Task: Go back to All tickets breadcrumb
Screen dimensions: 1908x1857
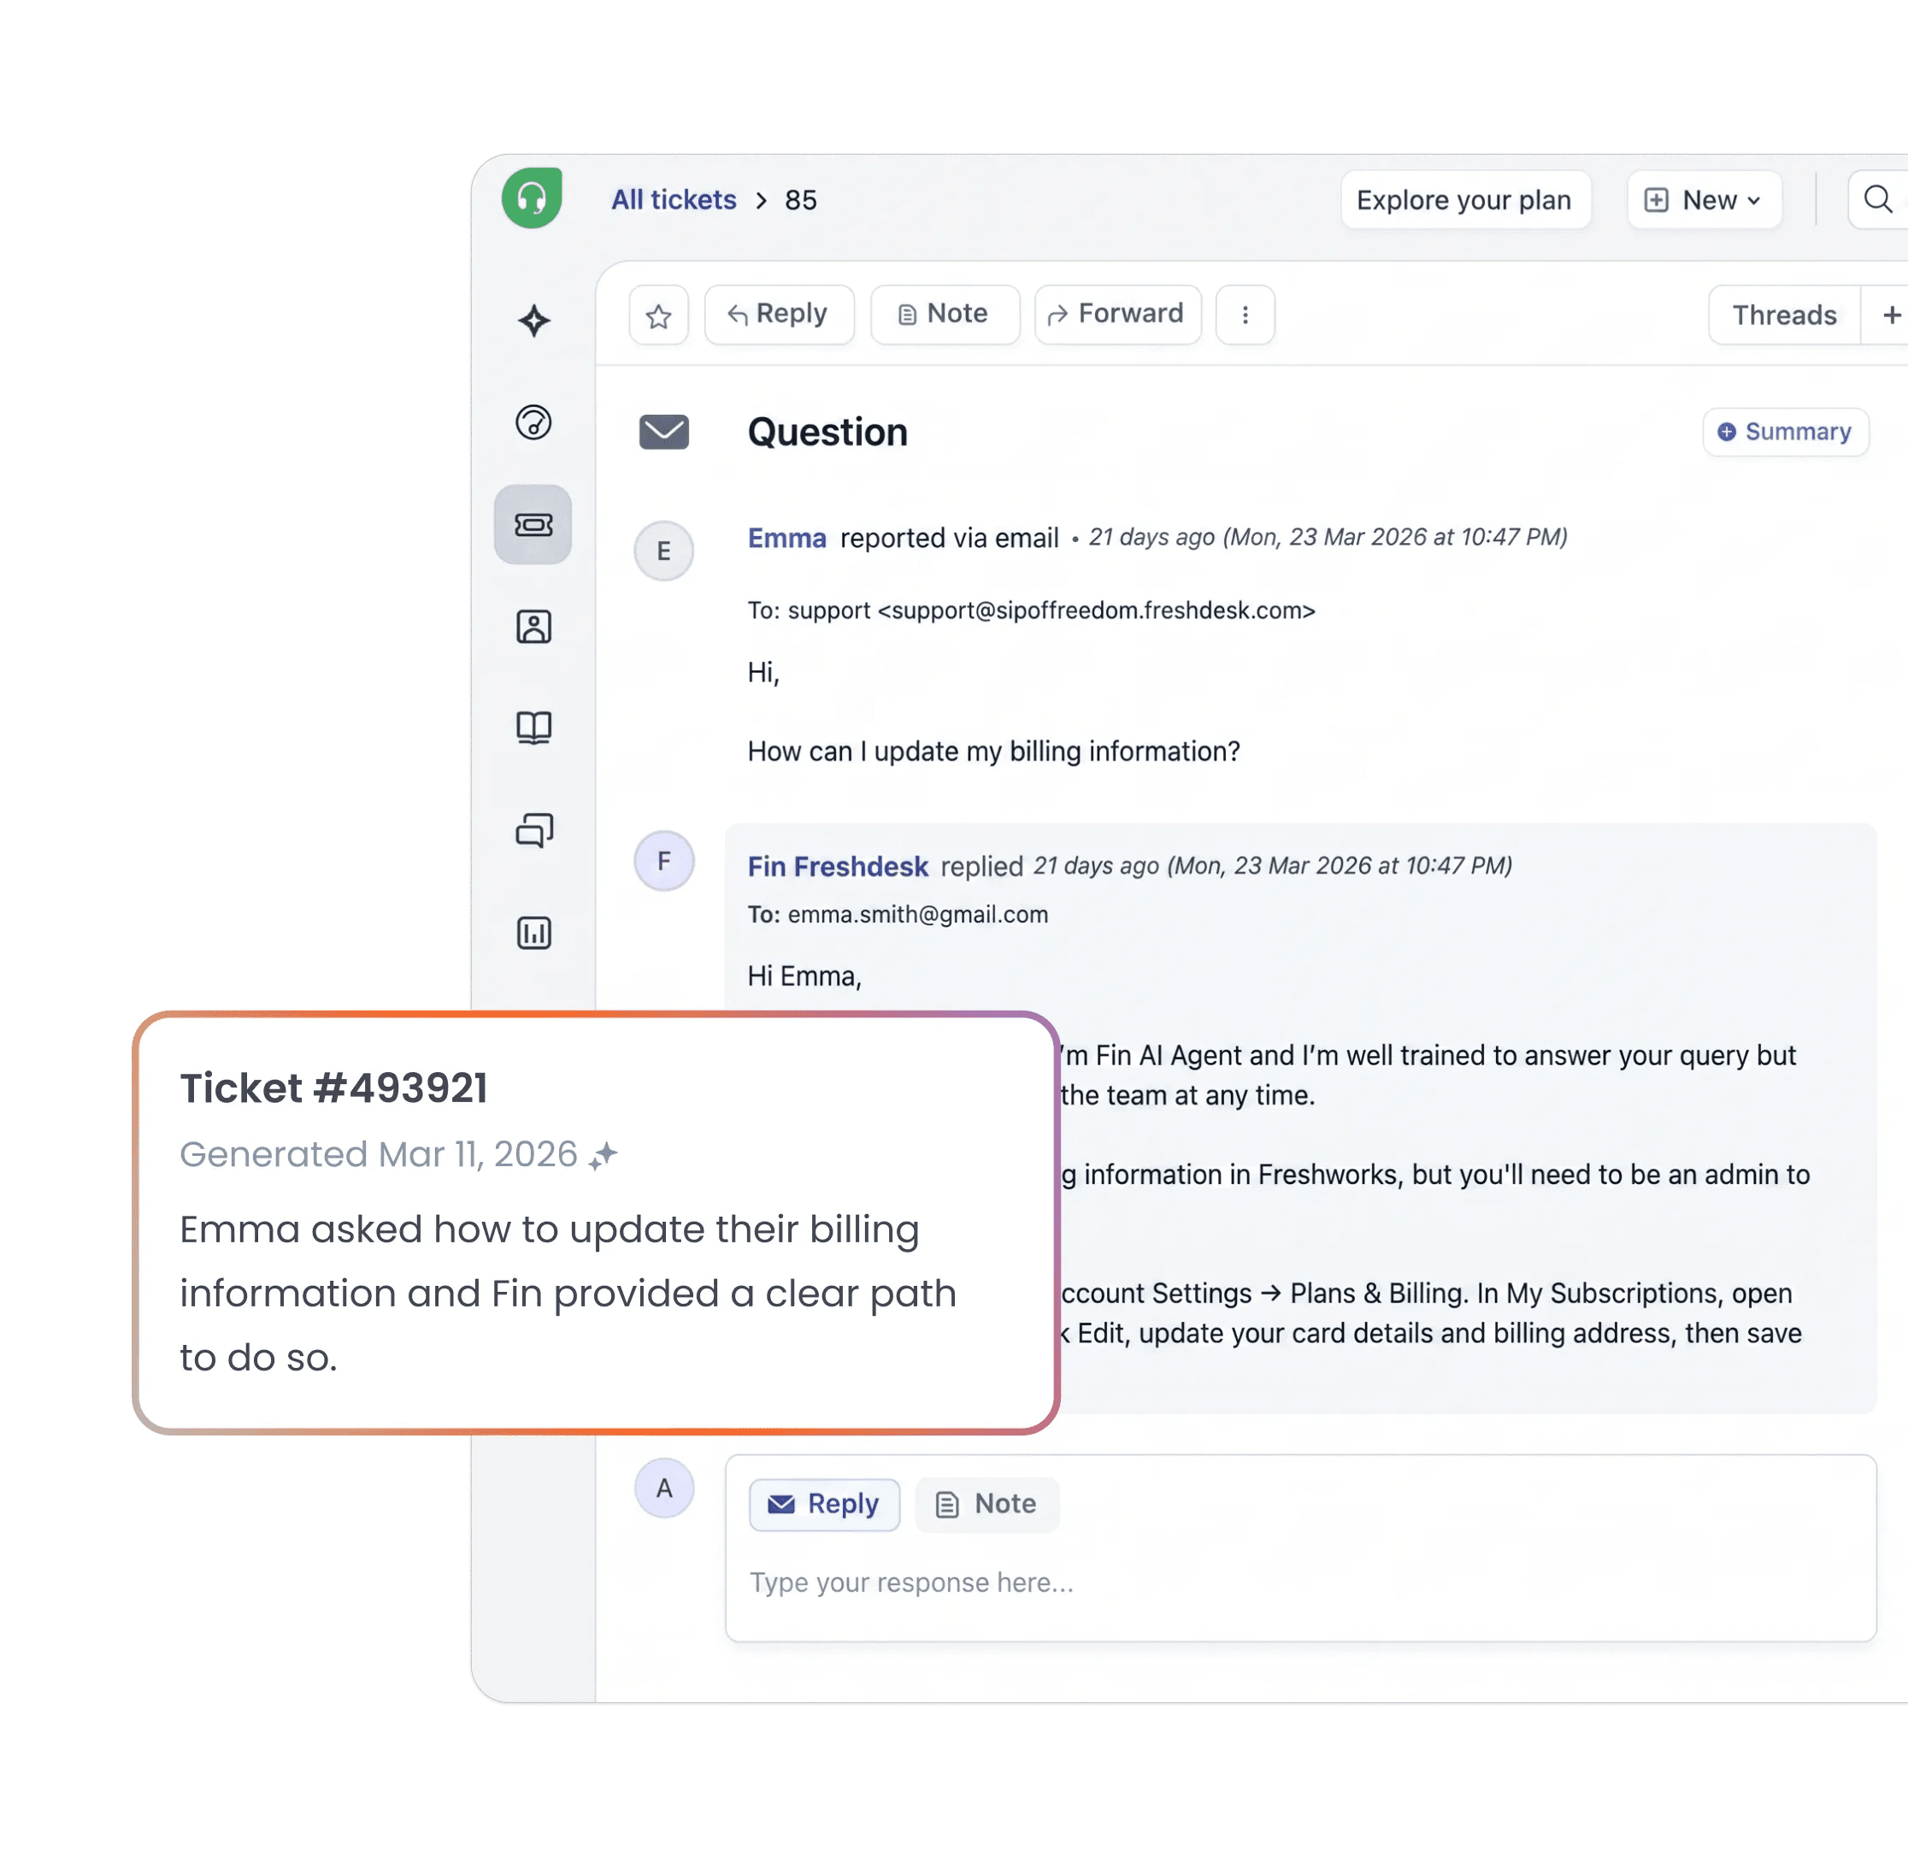Action: (x=674, y=200)
